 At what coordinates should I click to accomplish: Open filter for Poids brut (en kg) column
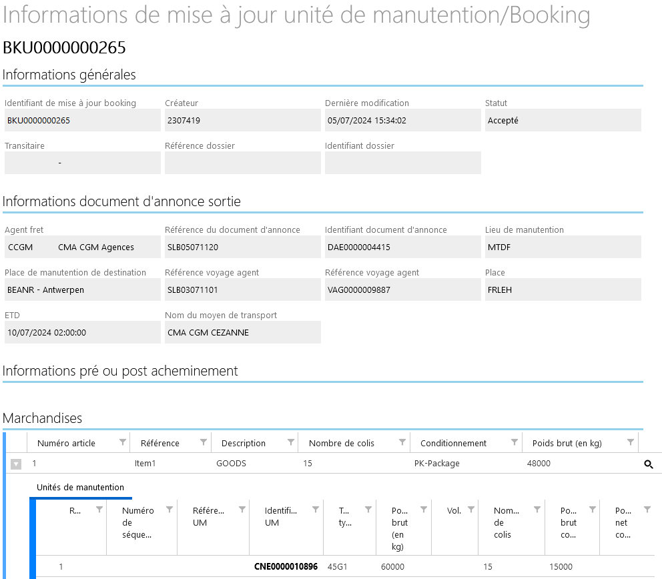(x=631, y=442)
